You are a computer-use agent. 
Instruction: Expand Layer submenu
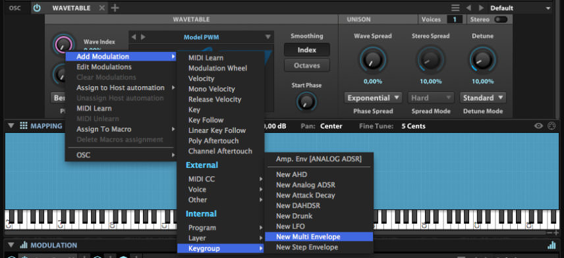click(x=221, y=238)
